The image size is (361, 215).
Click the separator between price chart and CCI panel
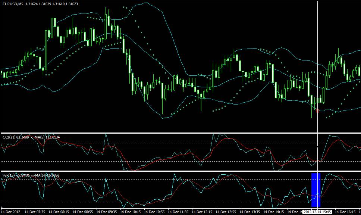click(x=180, y=133)
